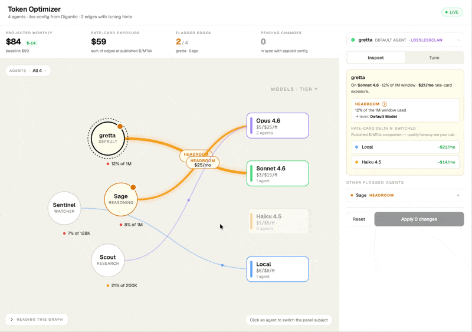Click 'baseline $99' text

coord(17,51)
